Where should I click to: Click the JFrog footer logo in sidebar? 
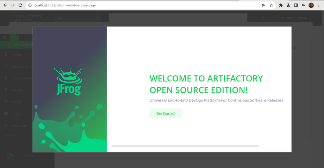pyautogui.click(x=10, y=156)
